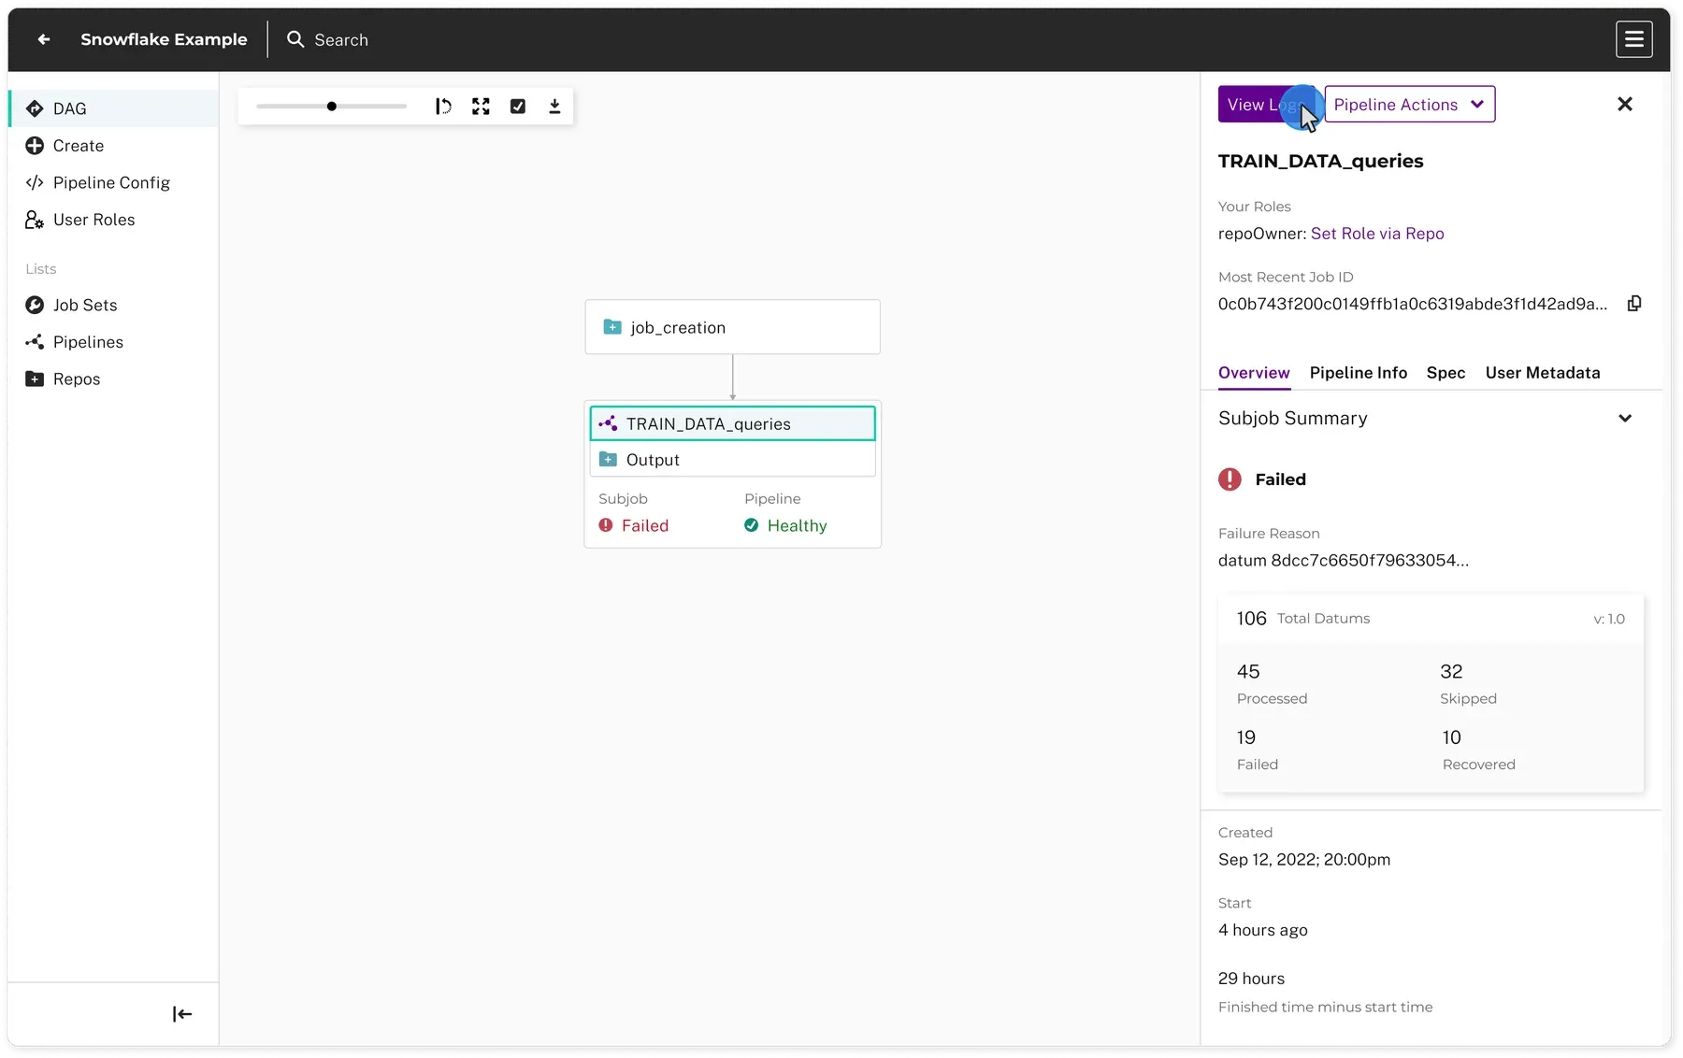
Task: Switch to the Pipeline Info tab
Action: click(x=1358, y=373)
